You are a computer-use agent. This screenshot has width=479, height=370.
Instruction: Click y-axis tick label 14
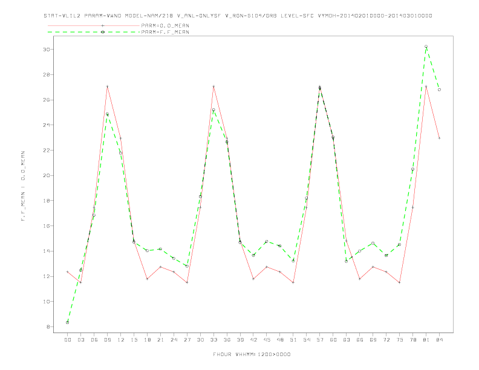click(46, 252)
